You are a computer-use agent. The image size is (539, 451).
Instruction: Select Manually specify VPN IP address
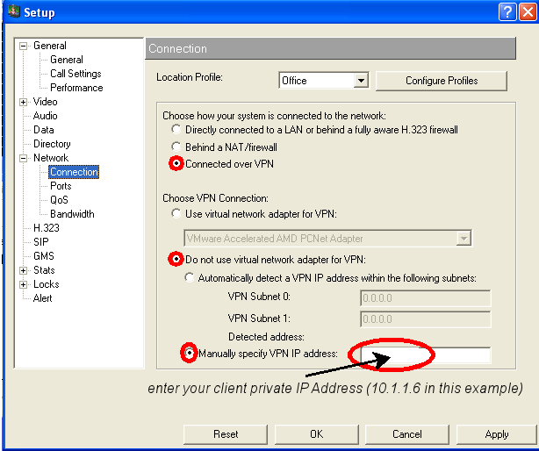point(189,353)
